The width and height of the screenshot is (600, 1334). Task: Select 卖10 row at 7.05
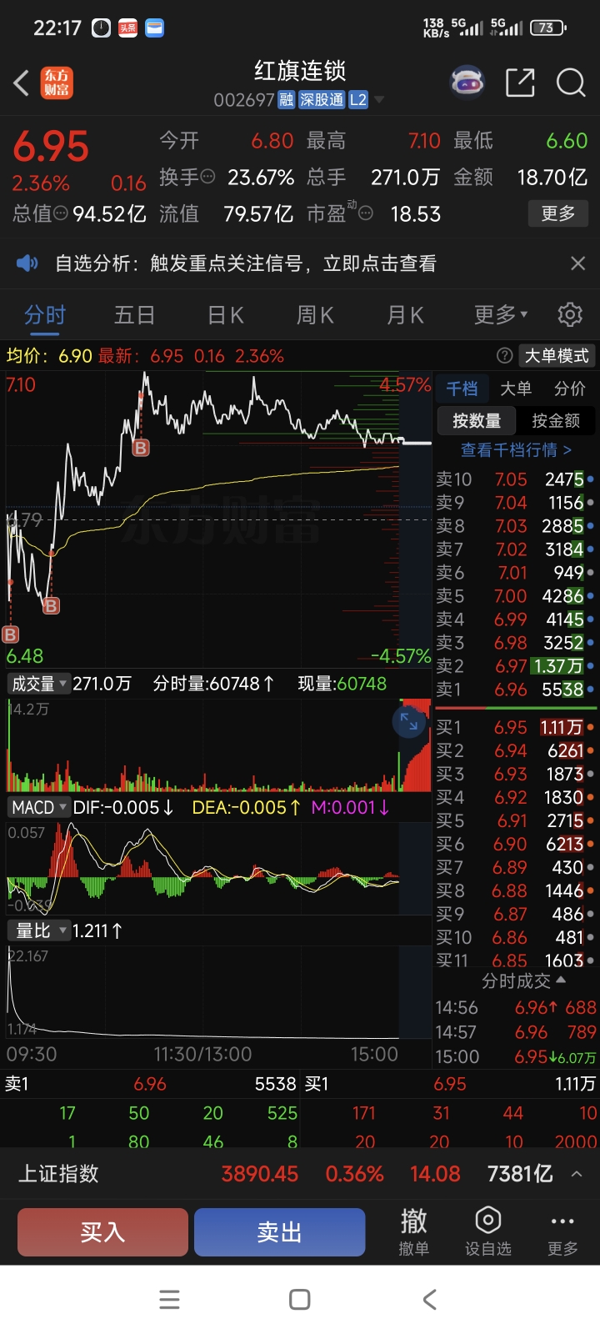pos(515,479)
